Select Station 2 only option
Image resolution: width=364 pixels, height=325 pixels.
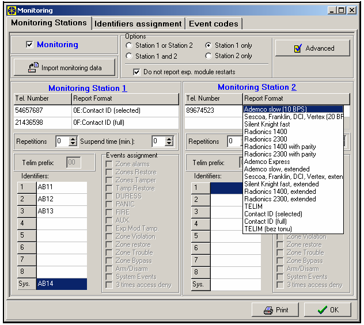208,56
